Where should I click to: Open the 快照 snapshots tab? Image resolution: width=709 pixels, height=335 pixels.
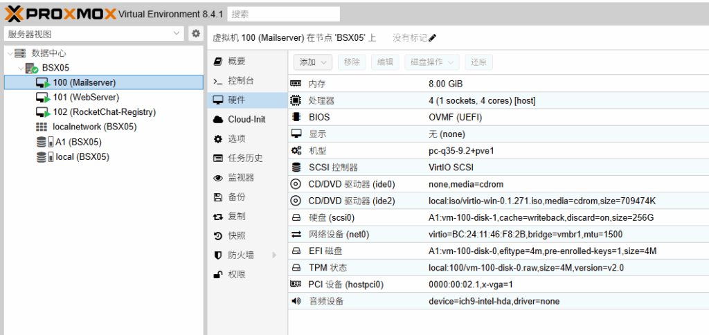tap(247, 235)
